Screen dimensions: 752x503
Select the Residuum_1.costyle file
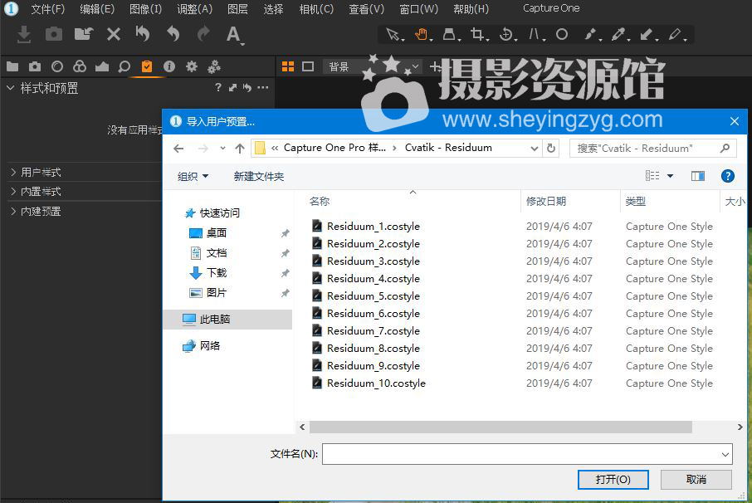tap(374, 227)
